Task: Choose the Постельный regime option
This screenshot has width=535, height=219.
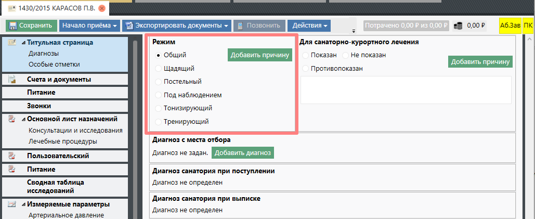Action: pos(159,82)
